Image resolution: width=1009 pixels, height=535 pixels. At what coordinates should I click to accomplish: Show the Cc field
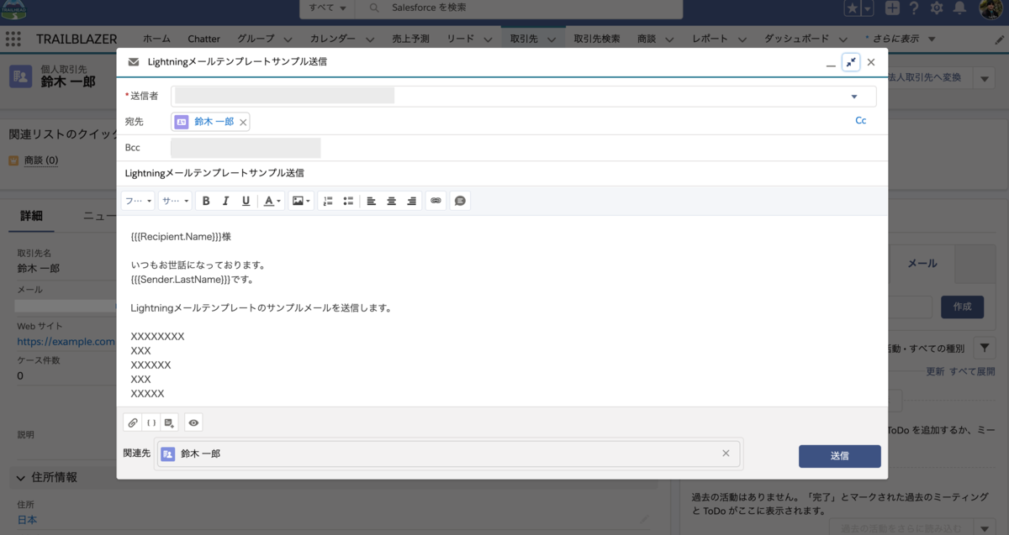[x=860, y=121]
